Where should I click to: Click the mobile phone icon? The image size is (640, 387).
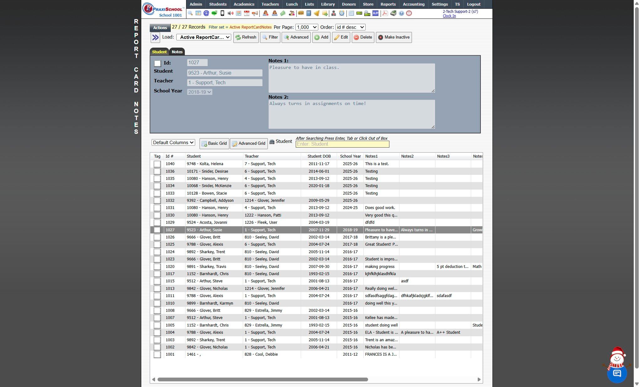coord(222,13)
